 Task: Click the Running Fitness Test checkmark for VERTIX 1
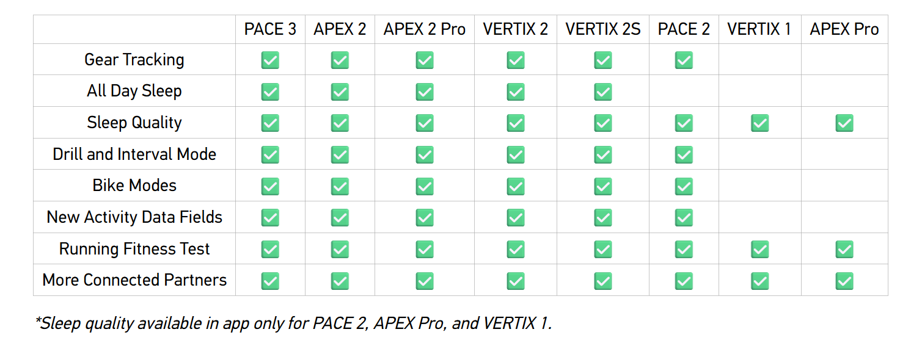[759, 249]
